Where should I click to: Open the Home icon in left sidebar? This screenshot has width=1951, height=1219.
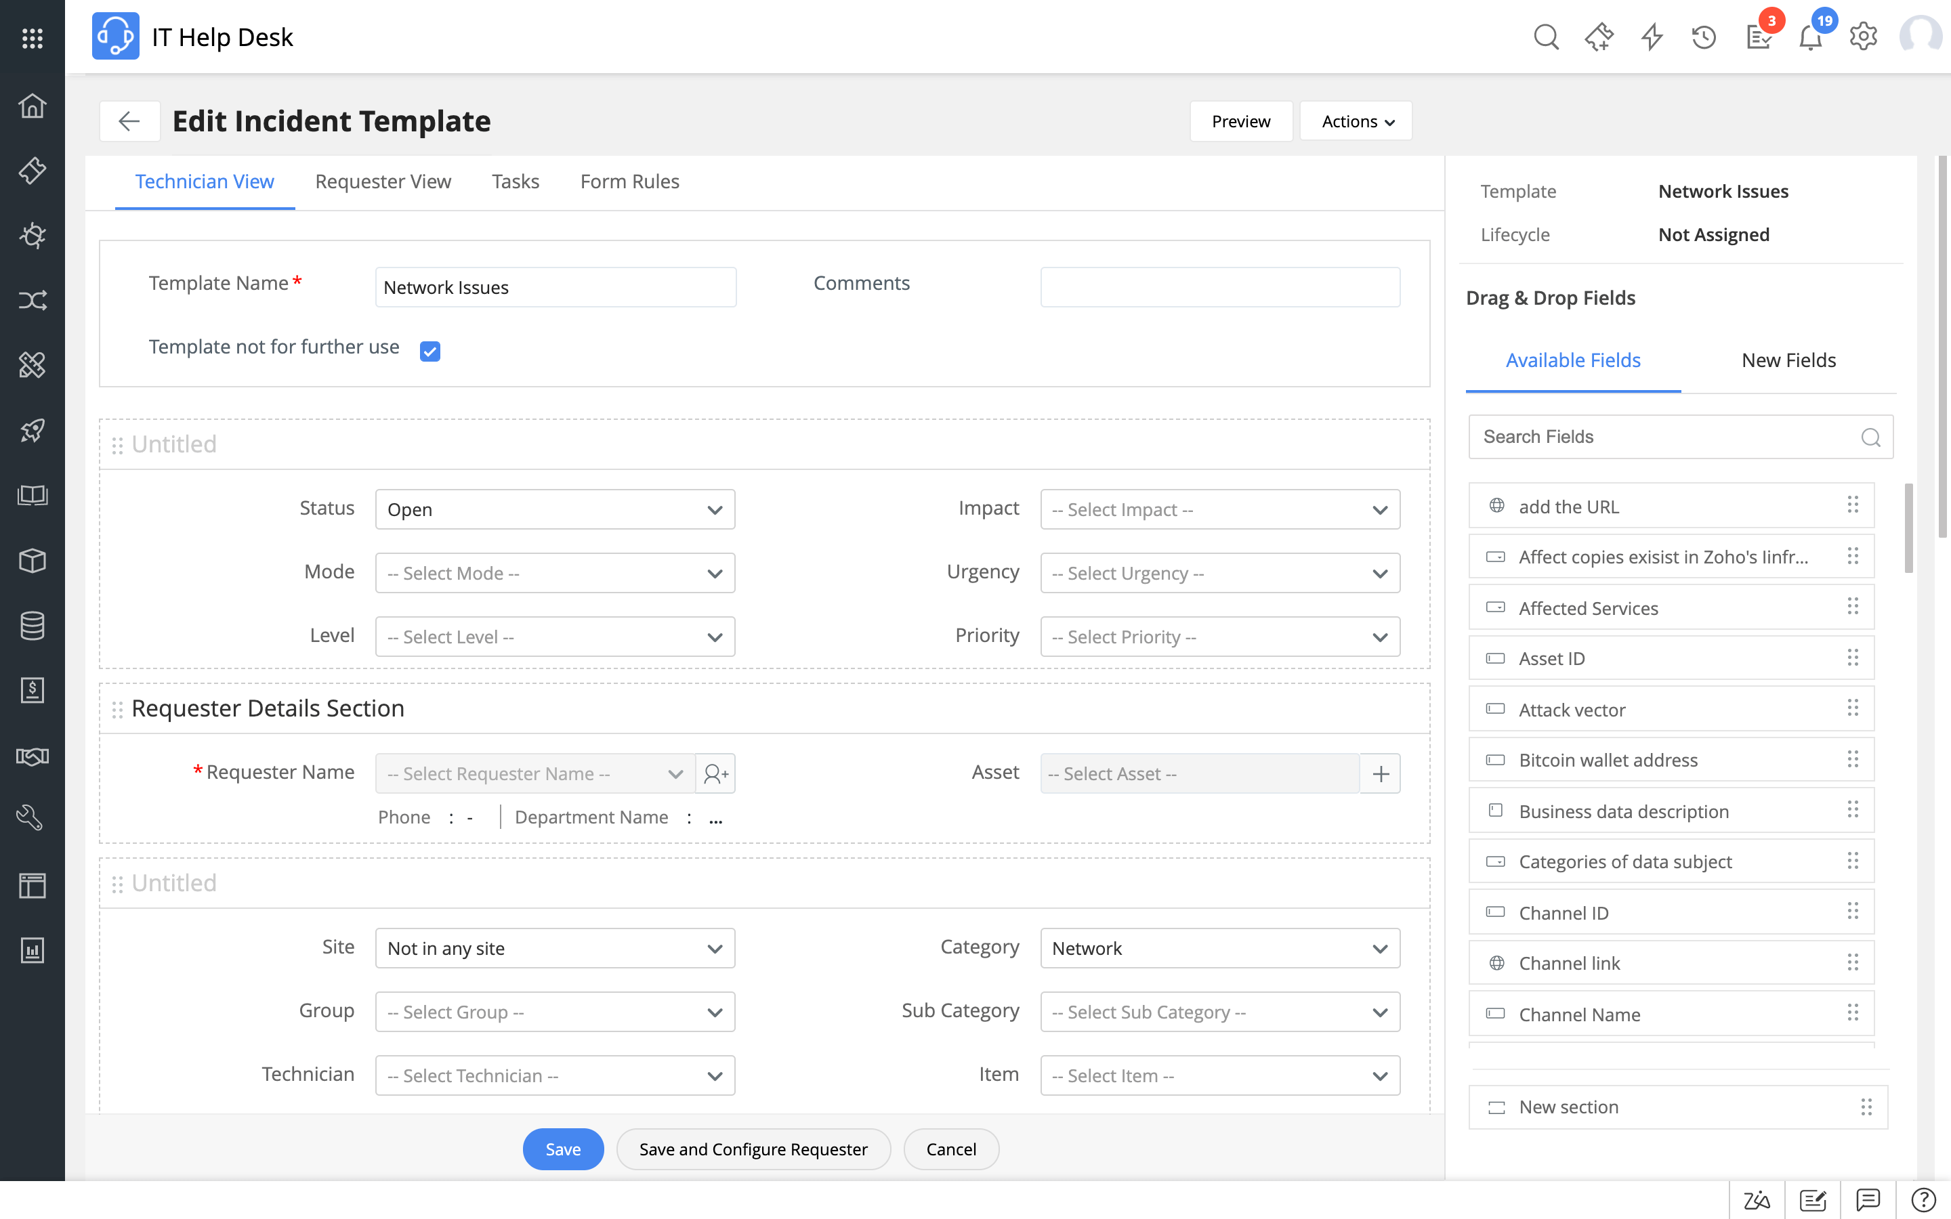(33, 106)
